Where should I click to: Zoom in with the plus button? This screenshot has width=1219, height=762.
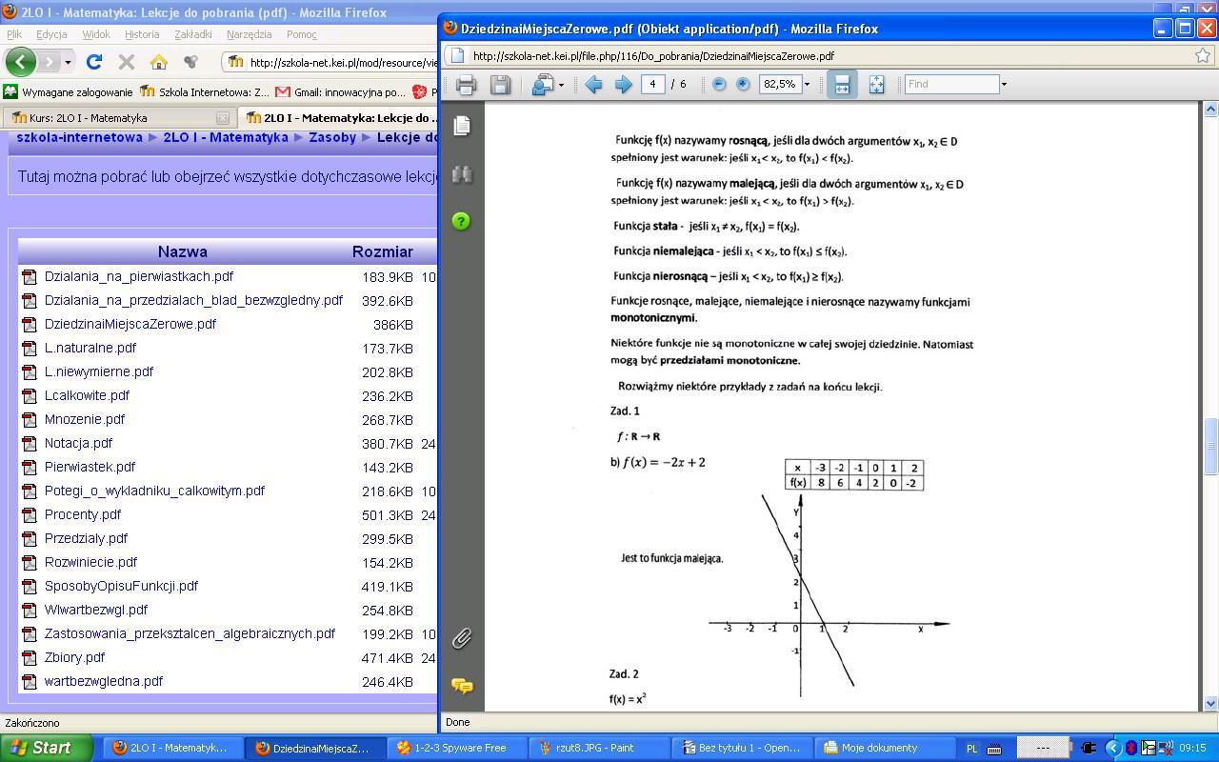pyautogui.click(x=743, y=84)
